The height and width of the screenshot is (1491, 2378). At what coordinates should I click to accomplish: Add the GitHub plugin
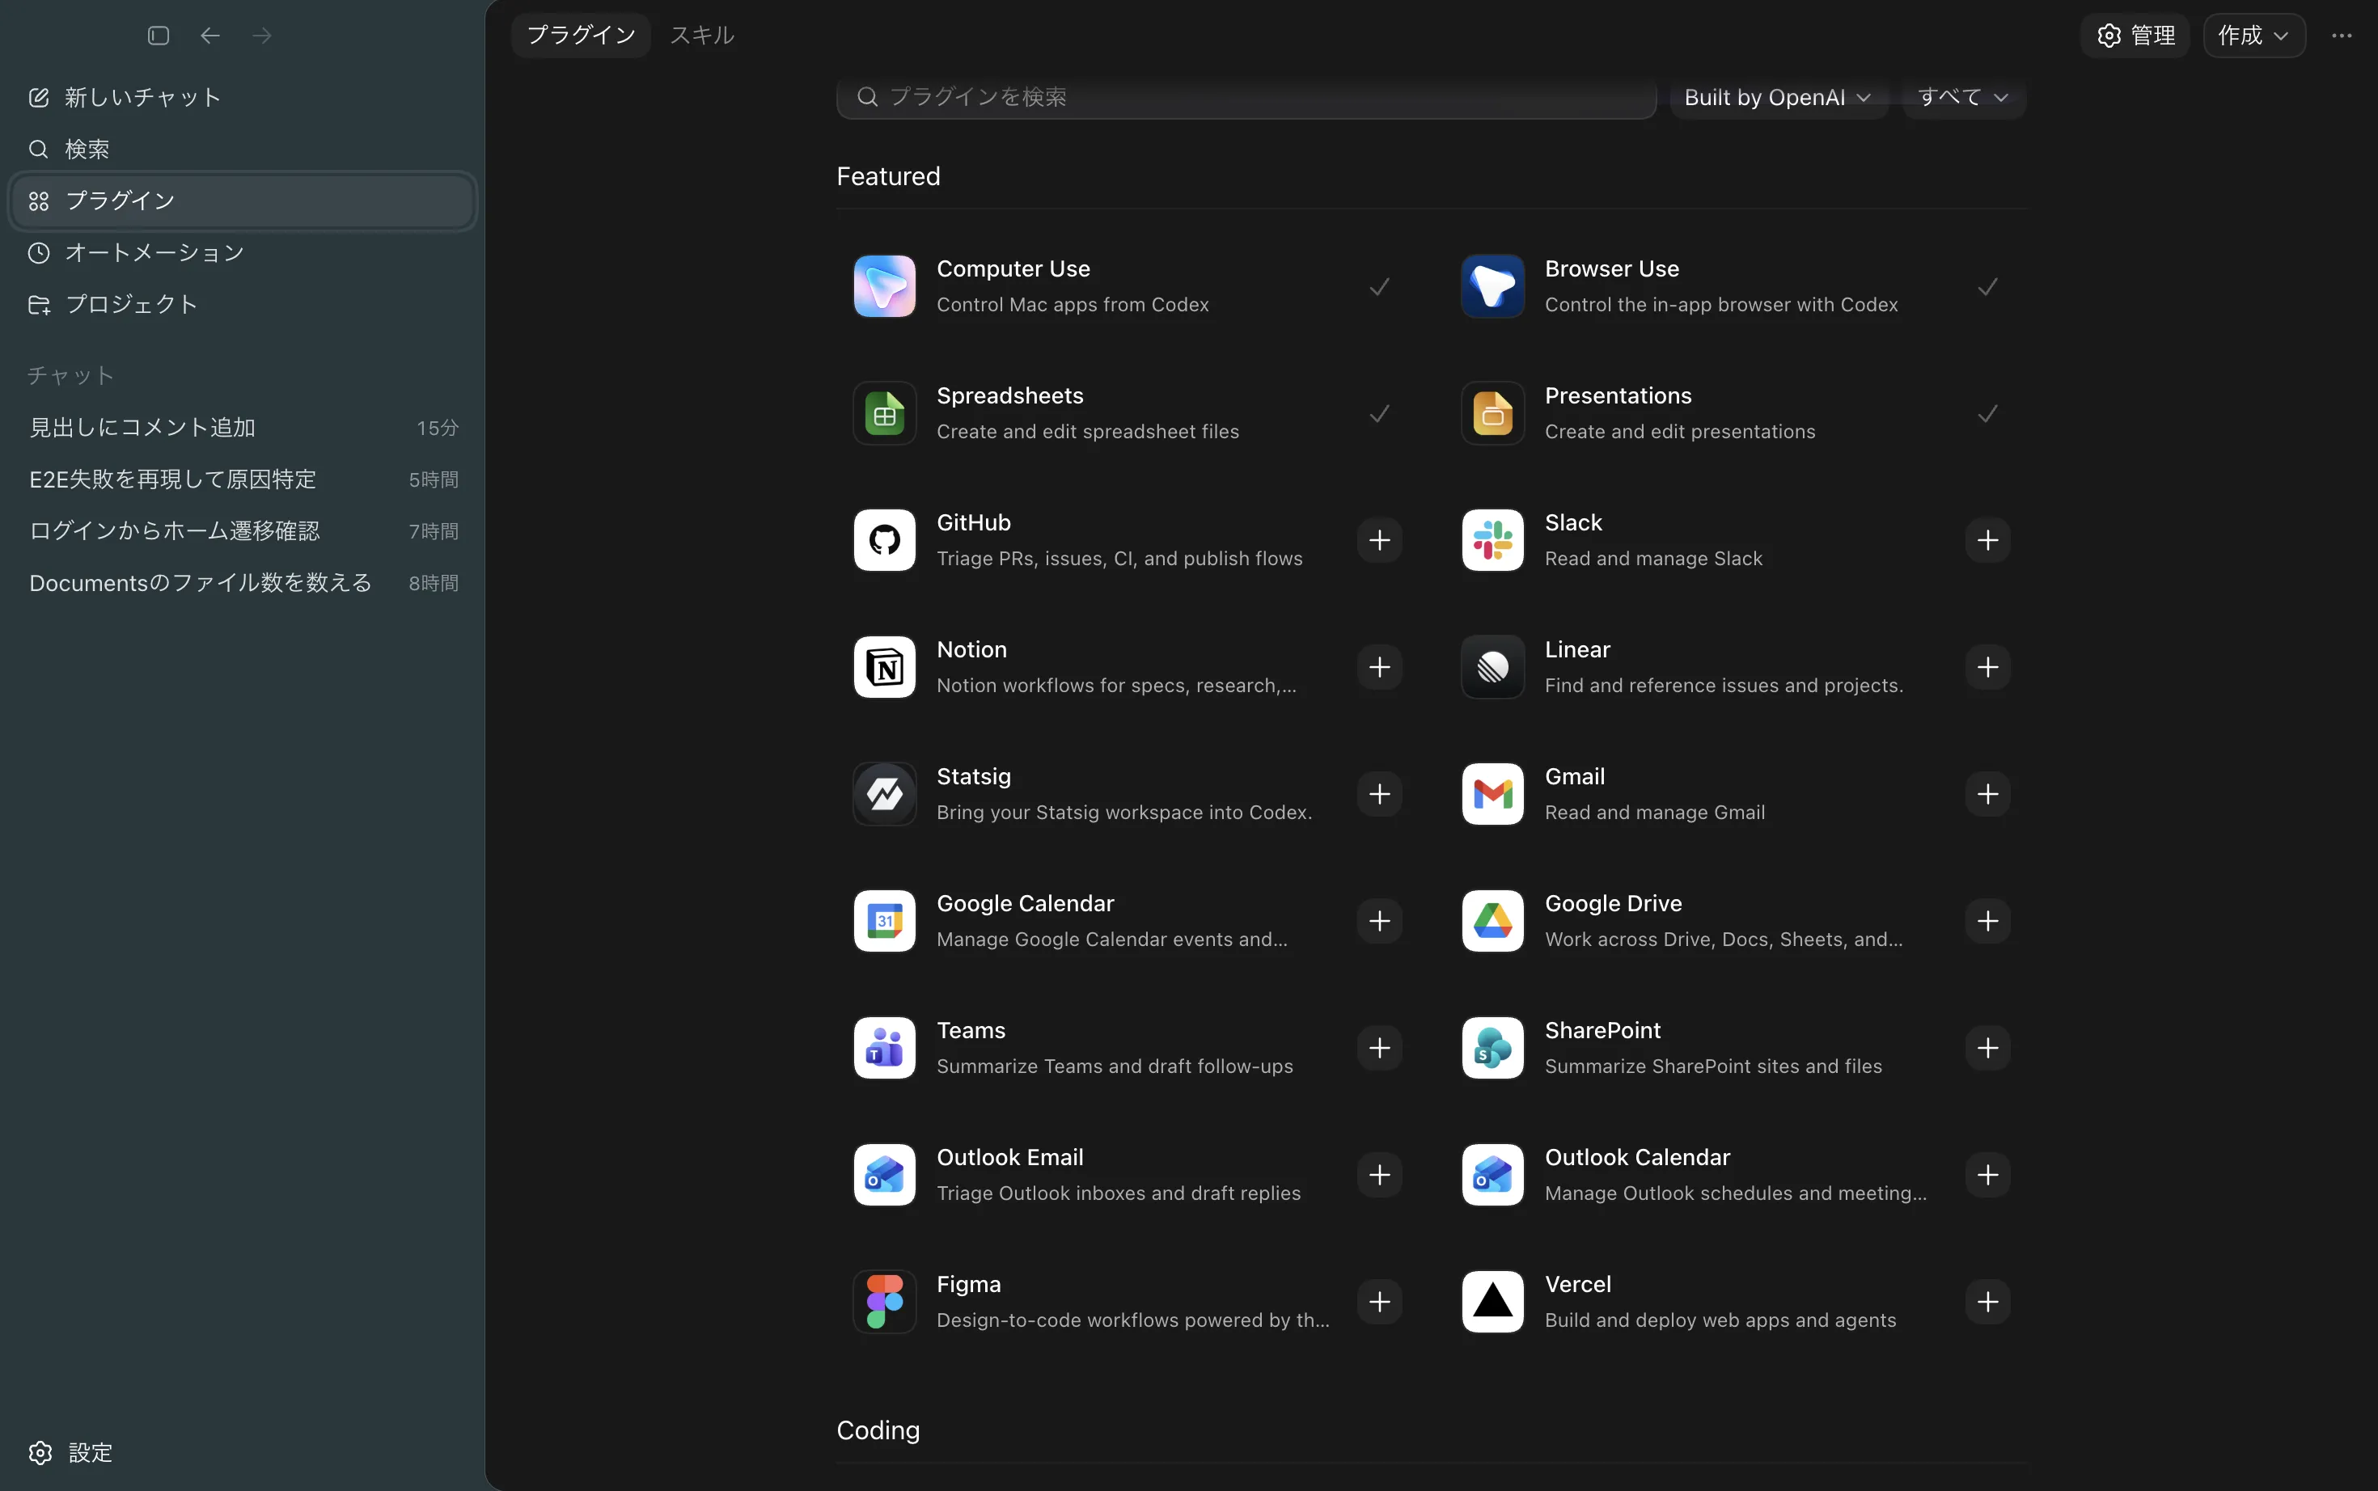(1380, 540)
